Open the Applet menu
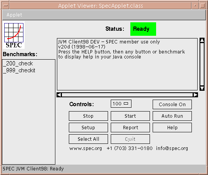 click(14, 15)
